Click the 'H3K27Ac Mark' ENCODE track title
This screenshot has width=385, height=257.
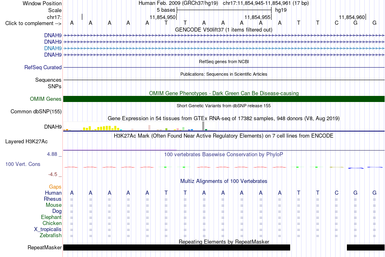point(223,136)
